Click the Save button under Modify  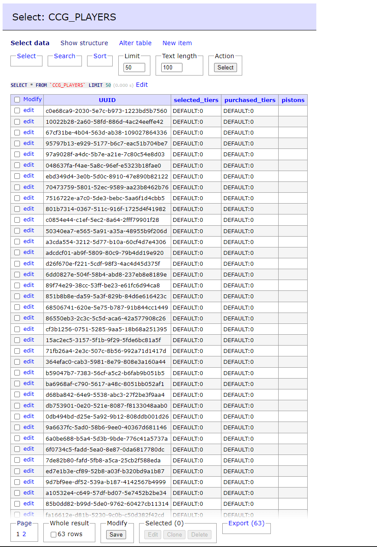[x=116, y=534]
